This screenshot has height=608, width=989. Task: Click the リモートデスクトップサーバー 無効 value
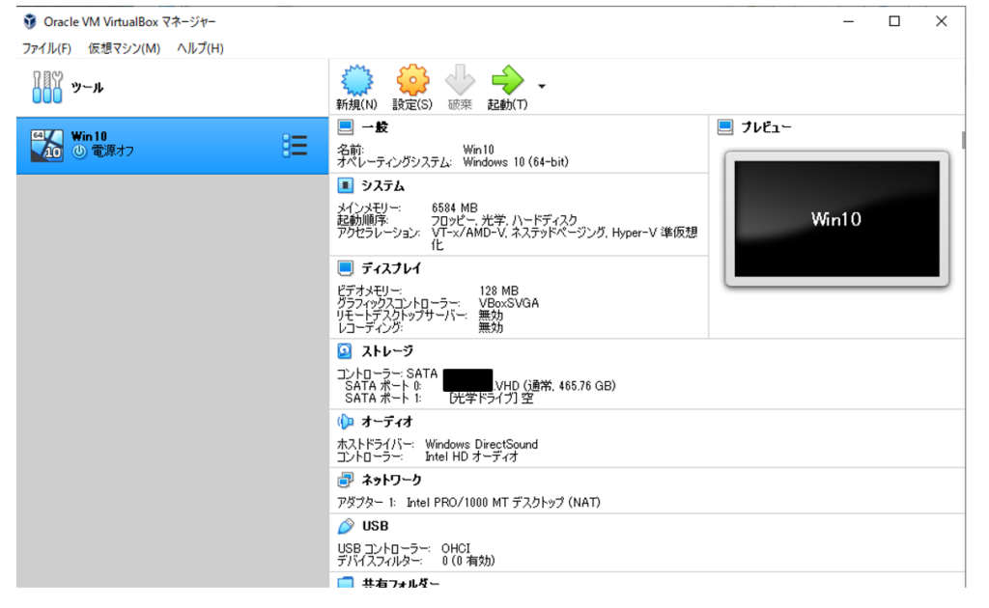tap(491, 316)
